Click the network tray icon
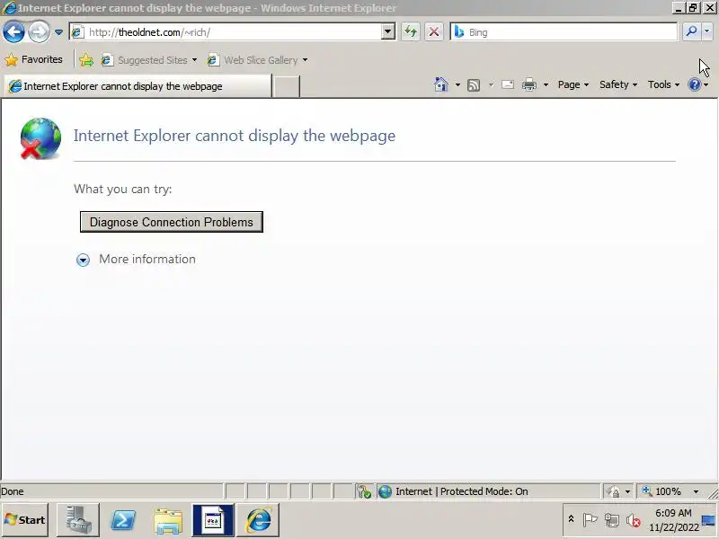The image size is (719, 539). click(x=612, y=520)
